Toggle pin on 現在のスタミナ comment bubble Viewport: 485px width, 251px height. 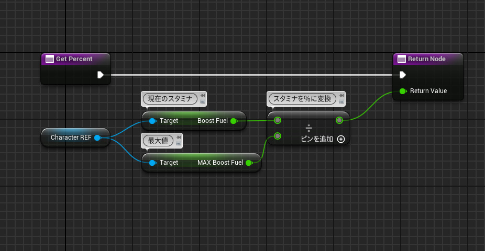(x=203, y=95)
